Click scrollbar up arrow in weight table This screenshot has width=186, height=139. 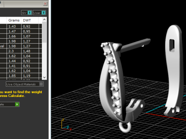point(45,20)
